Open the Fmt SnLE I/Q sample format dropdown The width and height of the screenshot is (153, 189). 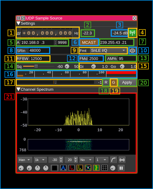109,51
